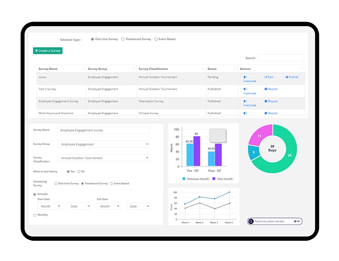The width and height of the screenshot is (339, 261).
Task: Click the search magnifier icon in bottom bar
Action: [251, 221]
